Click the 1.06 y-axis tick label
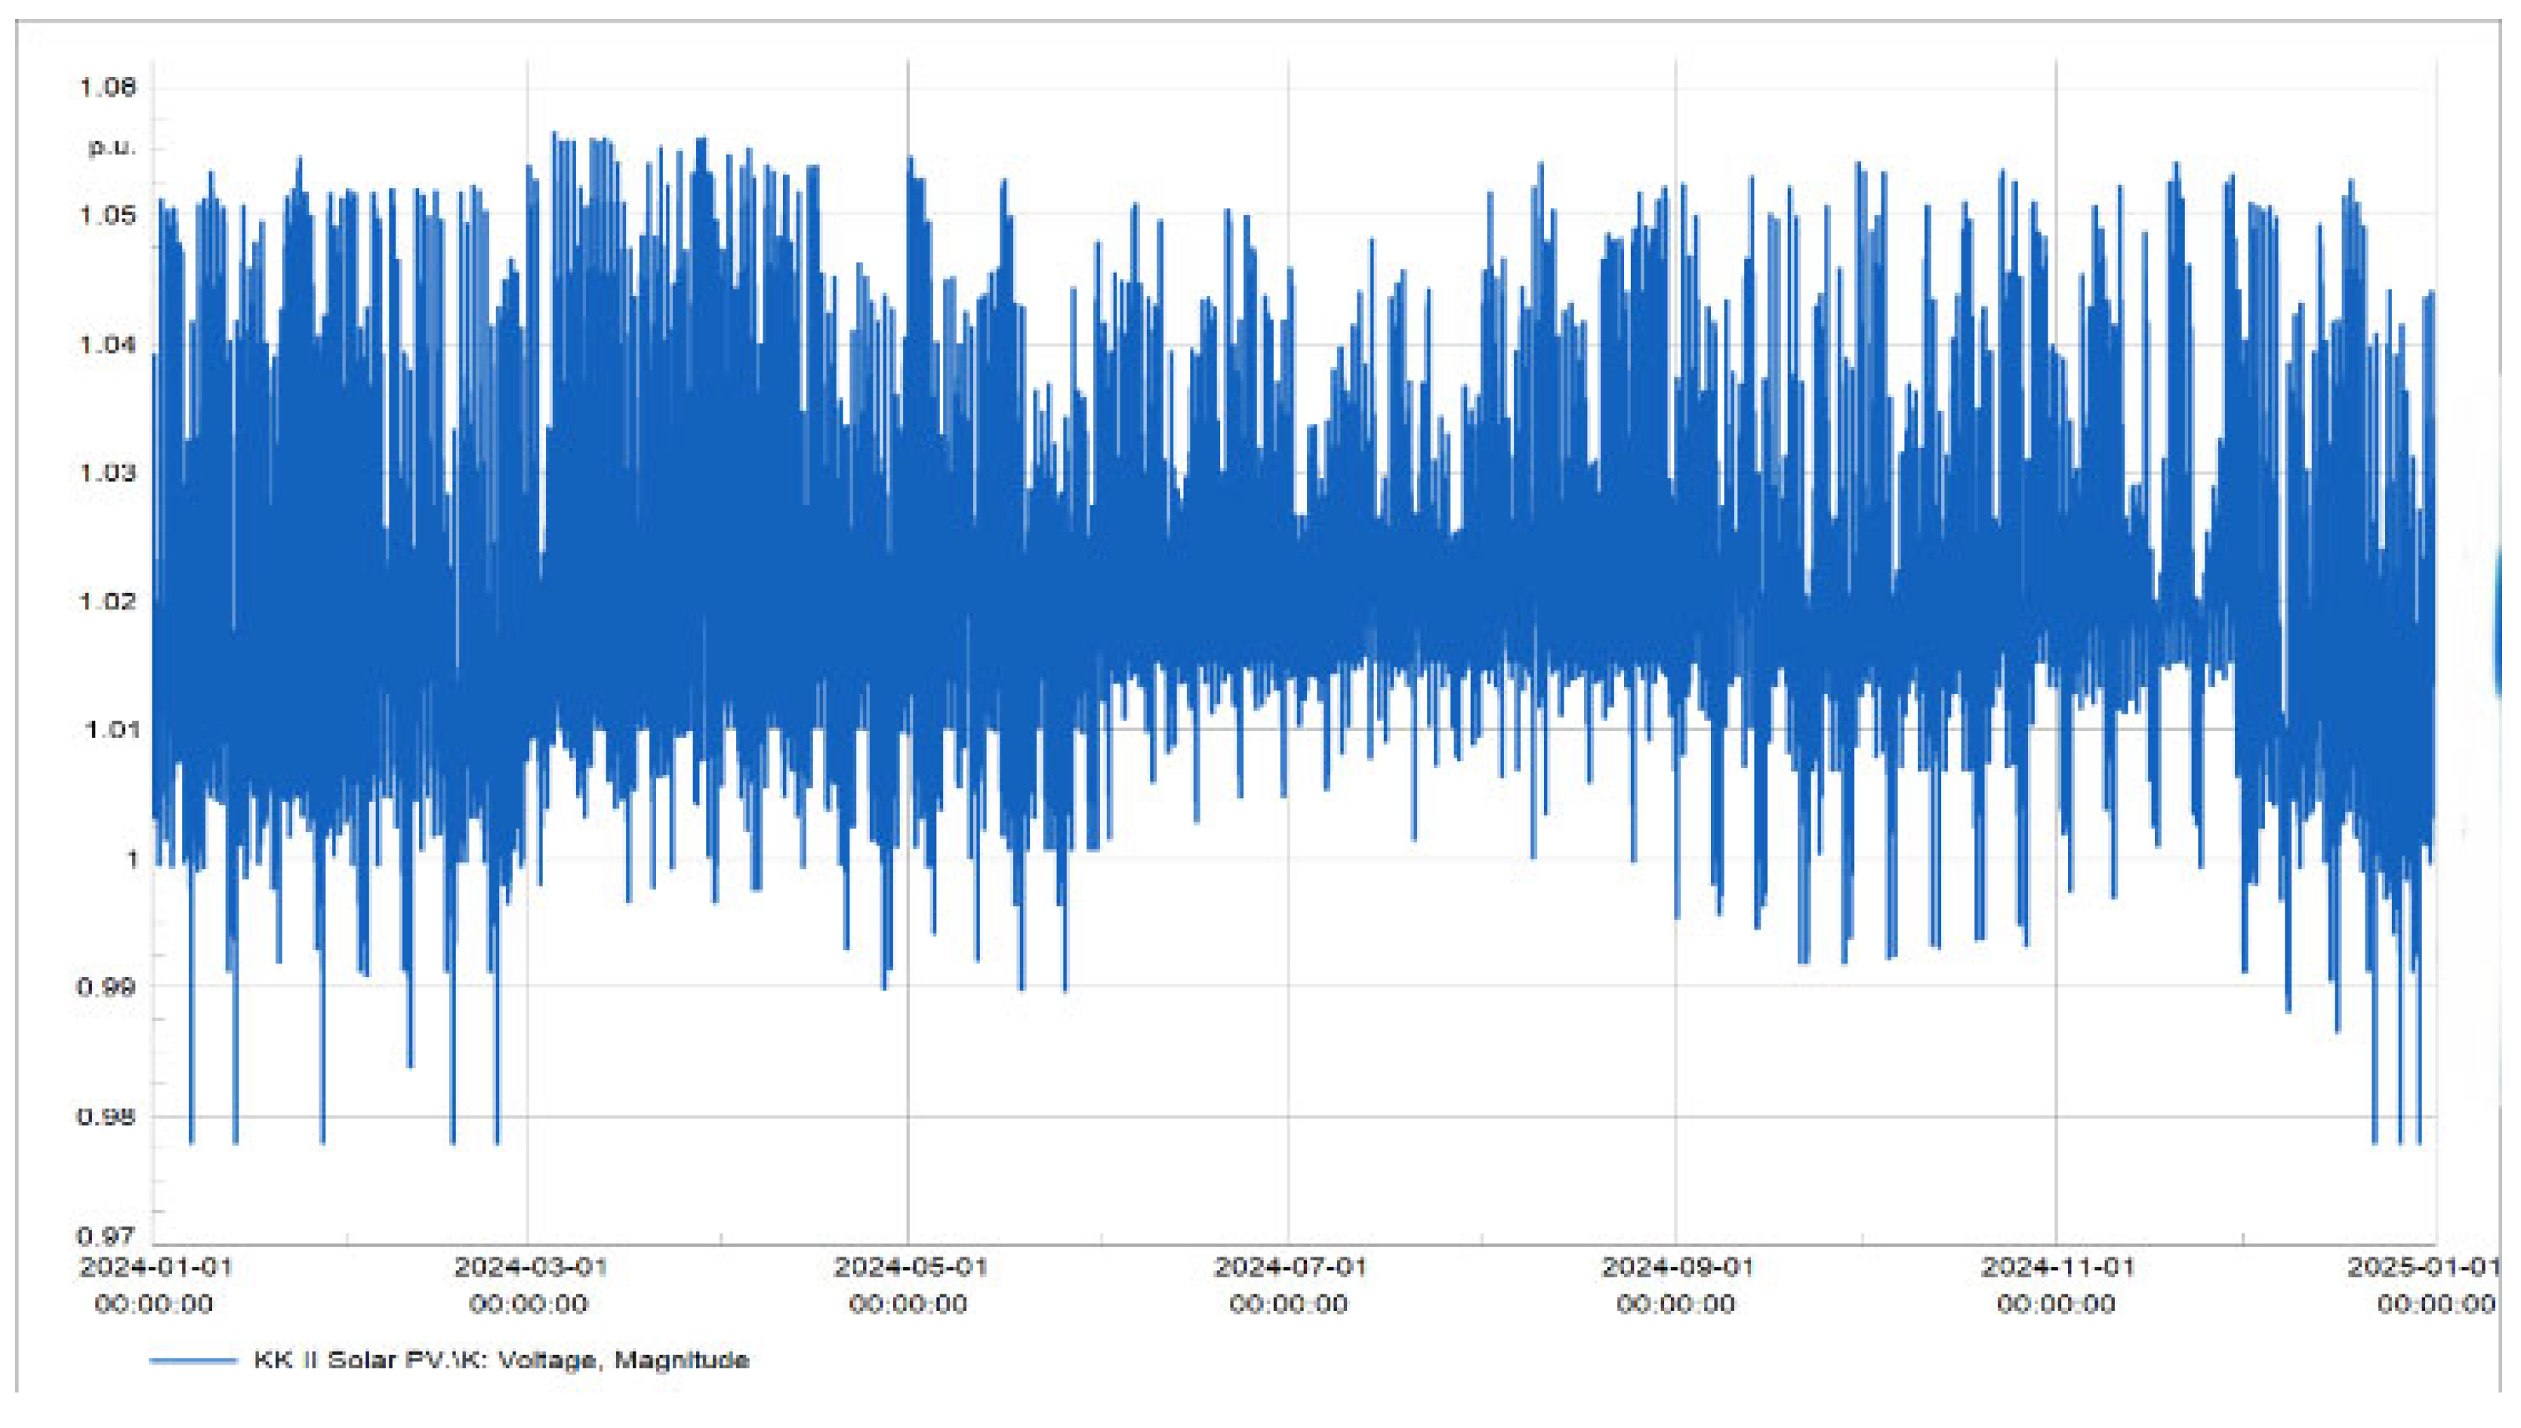 pos(108,88)
